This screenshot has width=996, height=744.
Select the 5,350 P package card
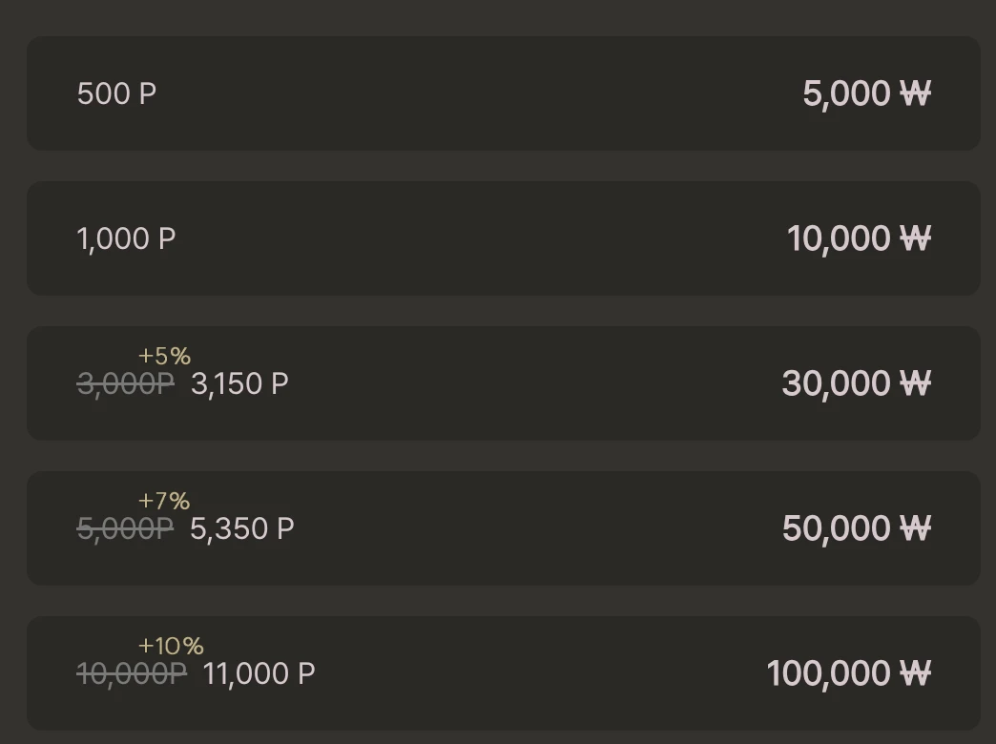503,528
